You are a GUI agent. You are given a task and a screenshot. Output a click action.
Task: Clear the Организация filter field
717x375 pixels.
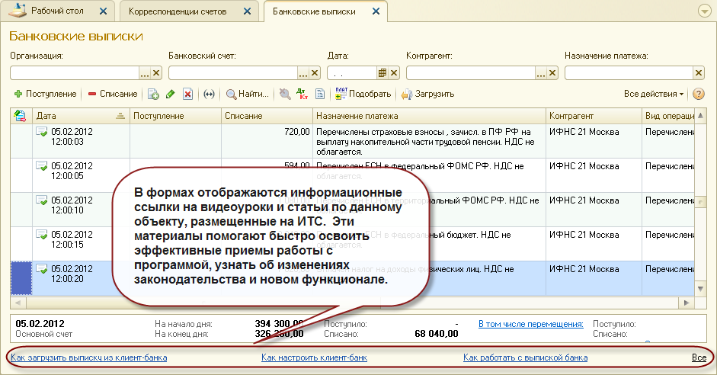coord(156,72)
